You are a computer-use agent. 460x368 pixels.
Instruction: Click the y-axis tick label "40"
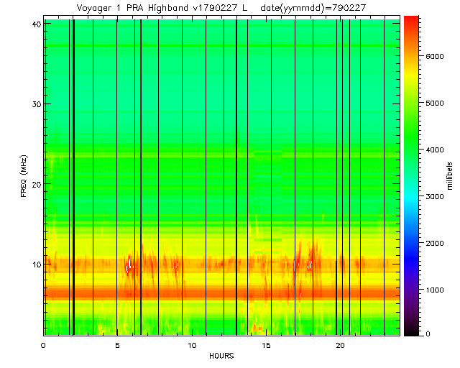pos(37,24)
